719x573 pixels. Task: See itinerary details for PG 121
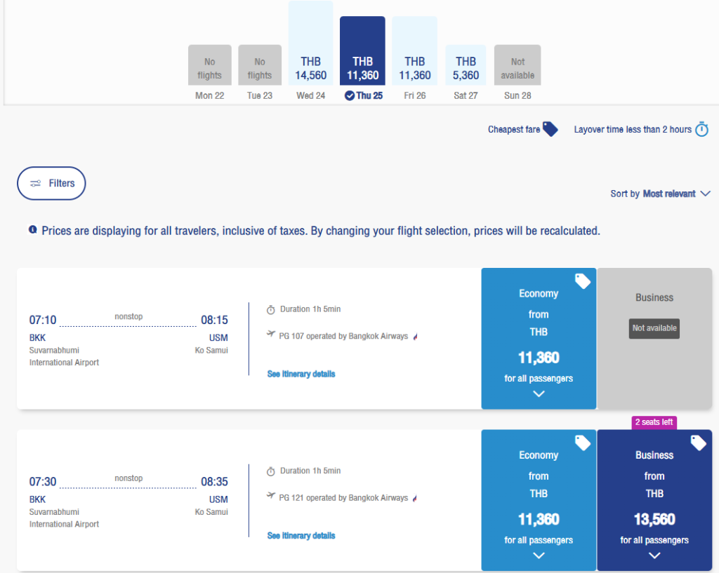pyautogui.click(x=301, y=535)
